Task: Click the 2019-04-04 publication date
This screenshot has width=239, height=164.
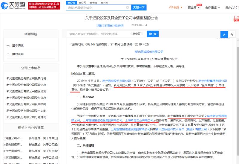Action: [139, 25]
